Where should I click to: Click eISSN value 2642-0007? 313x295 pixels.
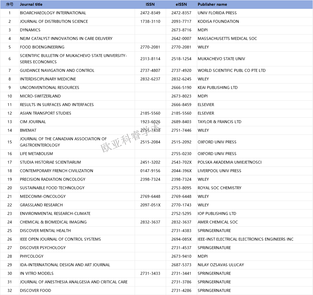pyautogui.click(x=181, y=39)
